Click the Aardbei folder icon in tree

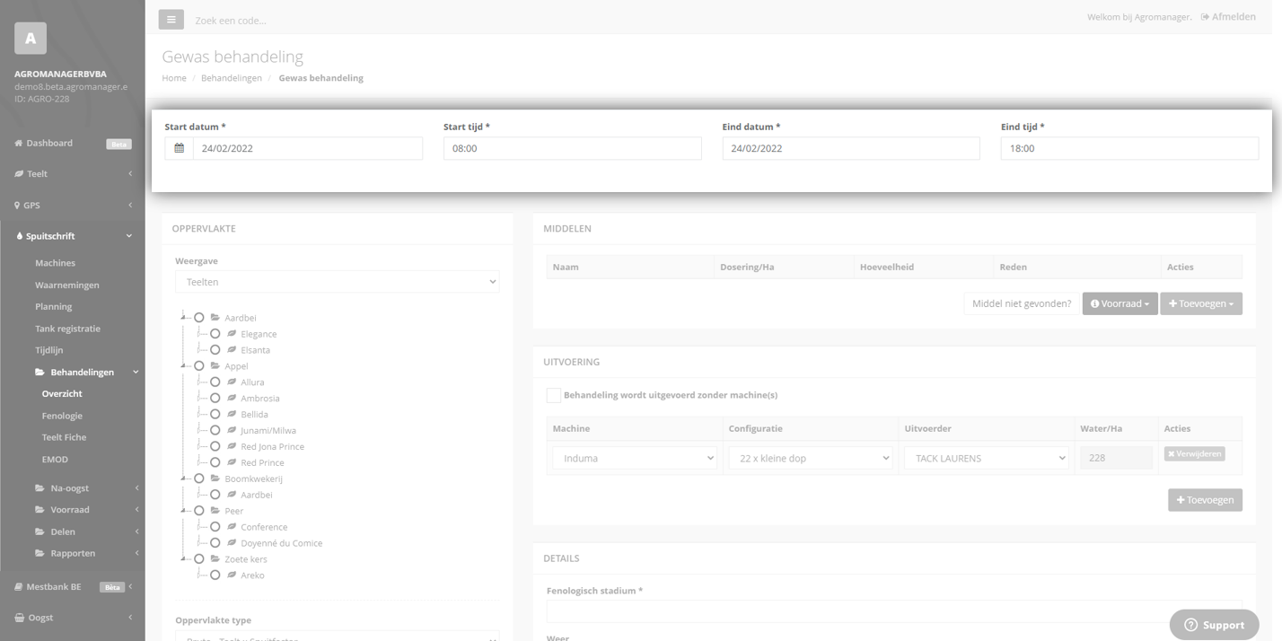(215, 318)
